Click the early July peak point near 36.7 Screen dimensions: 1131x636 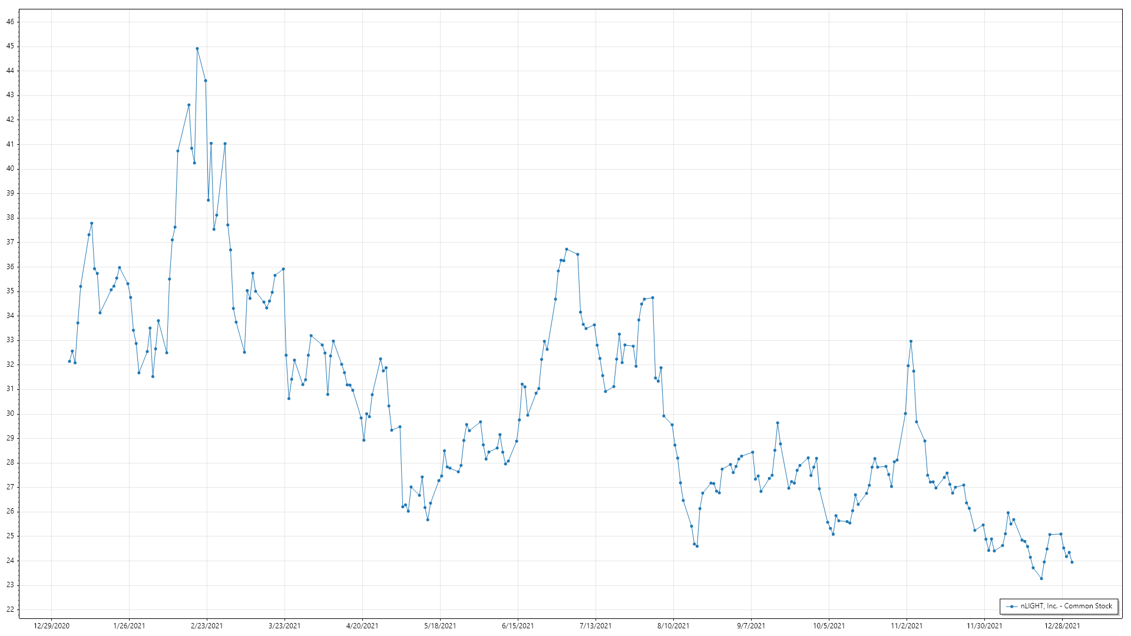pos(567,249)
